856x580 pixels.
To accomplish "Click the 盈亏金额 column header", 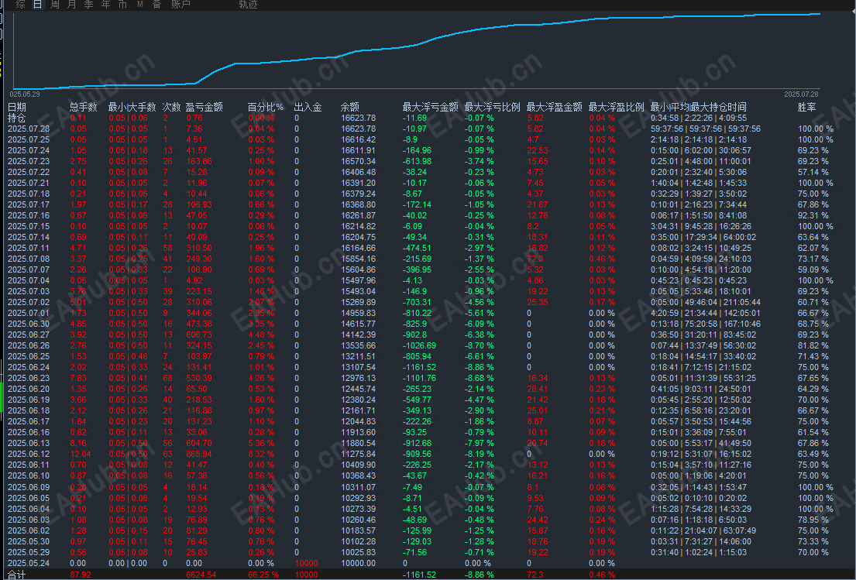I will 205,107.
